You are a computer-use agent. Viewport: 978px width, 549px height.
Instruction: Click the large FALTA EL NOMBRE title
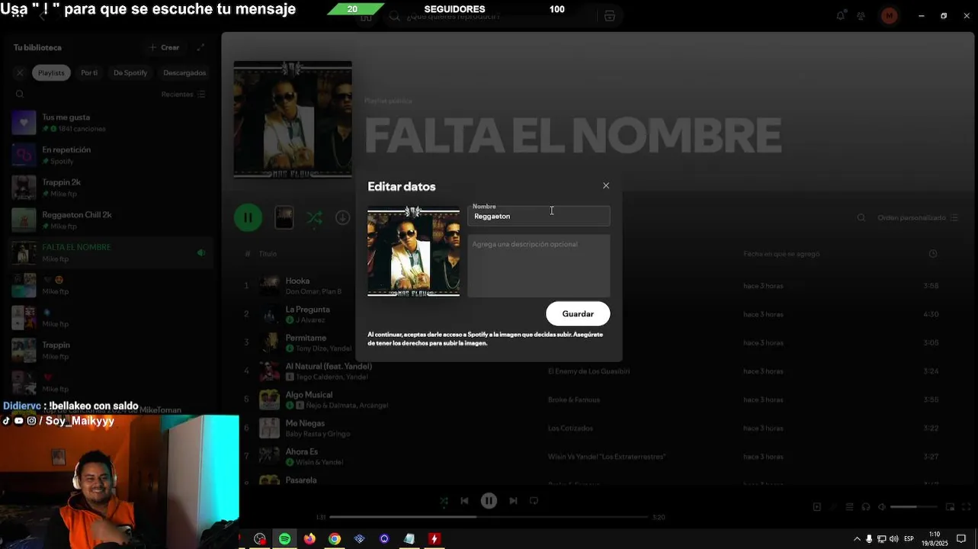(572, 136)
